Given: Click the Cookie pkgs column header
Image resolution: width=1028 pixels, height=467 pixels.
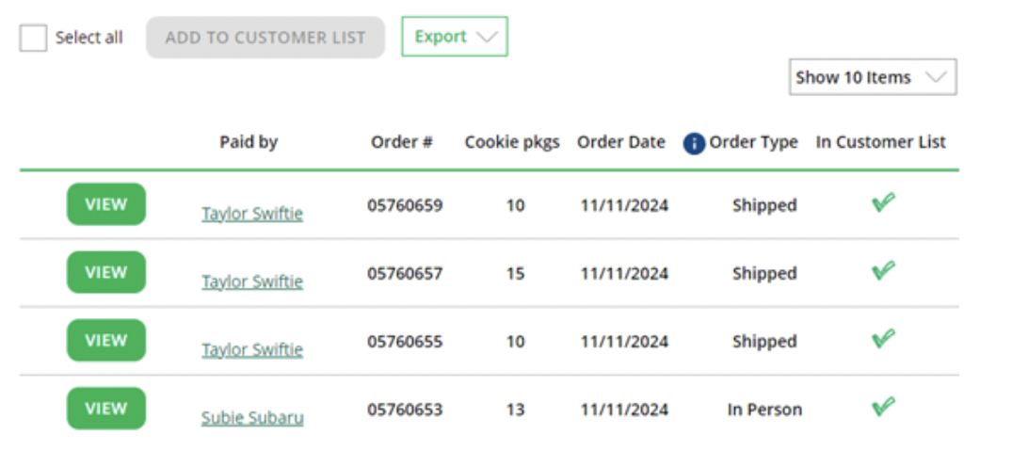Looking at the screenshot, I should (x=512, y=142).
